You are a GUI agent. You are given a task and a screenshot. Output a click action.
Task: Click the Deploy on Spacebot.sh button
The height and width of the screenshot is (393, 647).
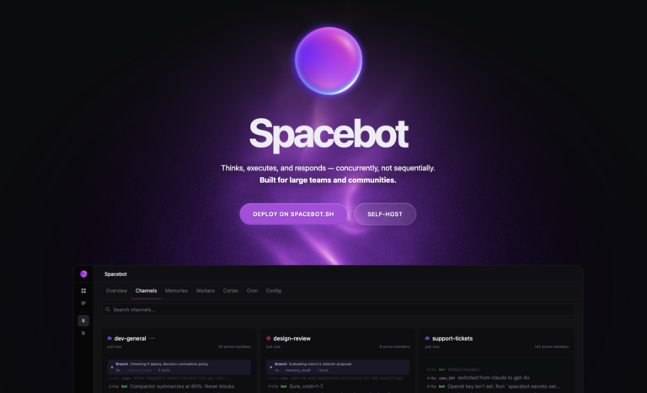pyautogui.click(x=293, y=214)
